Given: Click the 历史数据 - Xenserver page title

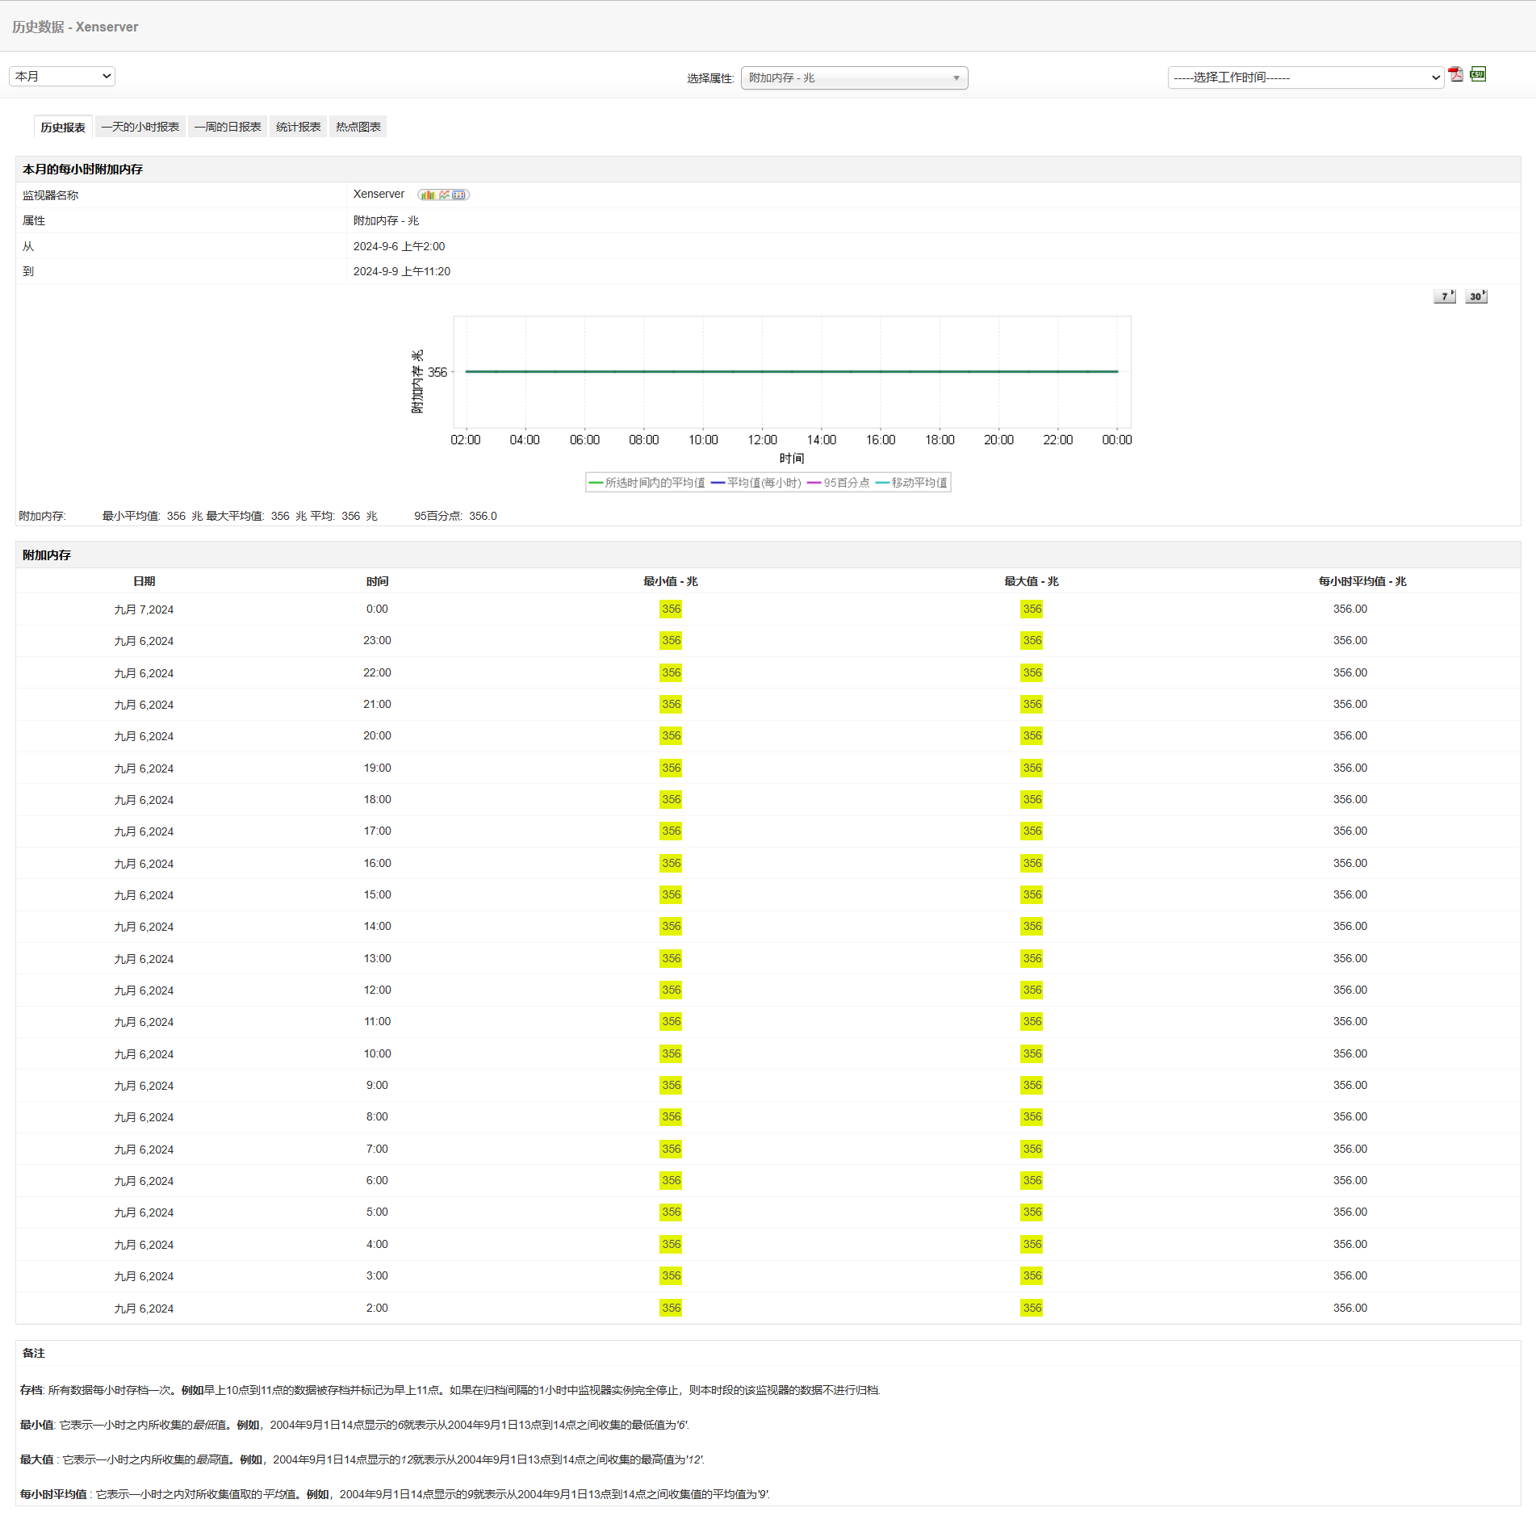Looking at the screenshot, I should tap(75, 27).
